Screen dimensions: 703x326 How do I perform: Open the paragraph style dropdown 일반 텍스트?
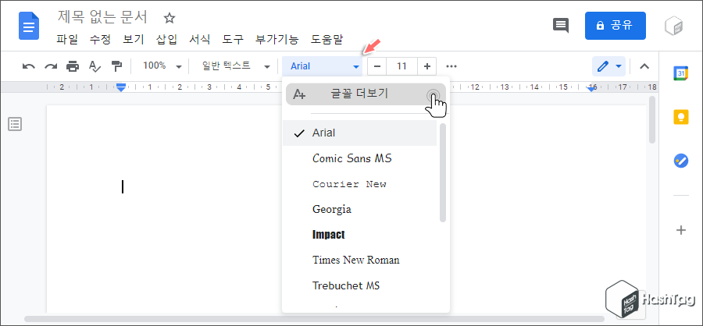[x=236, y=66]
